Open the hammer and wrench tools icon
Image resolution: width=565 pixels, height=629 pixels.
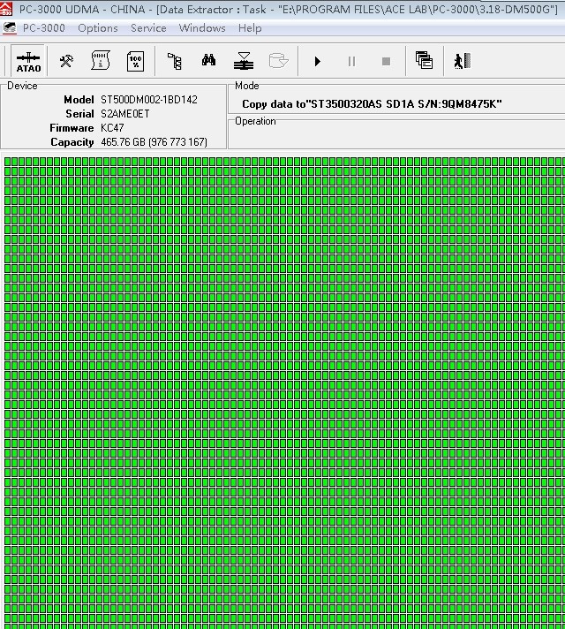[66, 61]
